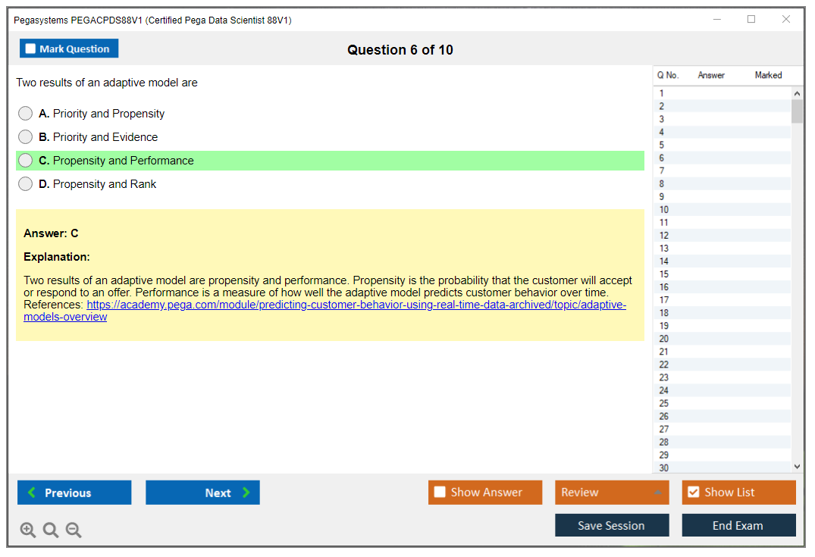
Task: Select option C Propensity and Performance
Action: point(26,161)
